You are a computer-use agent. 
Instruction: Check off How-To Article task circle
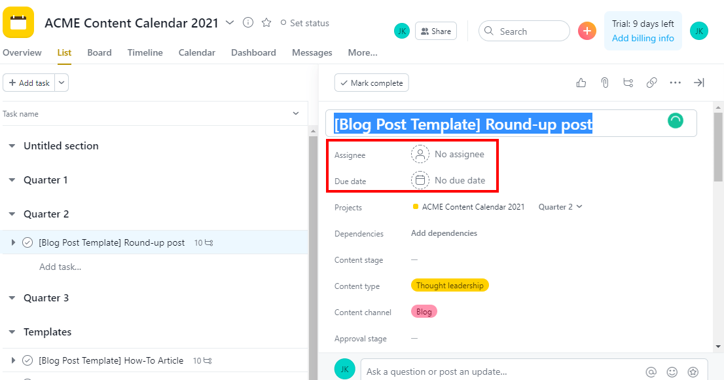[x=27, y=360]
